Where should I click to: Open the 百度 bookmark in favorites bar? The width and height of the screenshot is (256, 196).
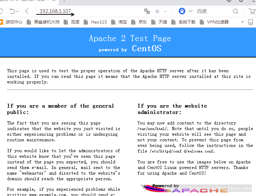click(x=75, y=22)
